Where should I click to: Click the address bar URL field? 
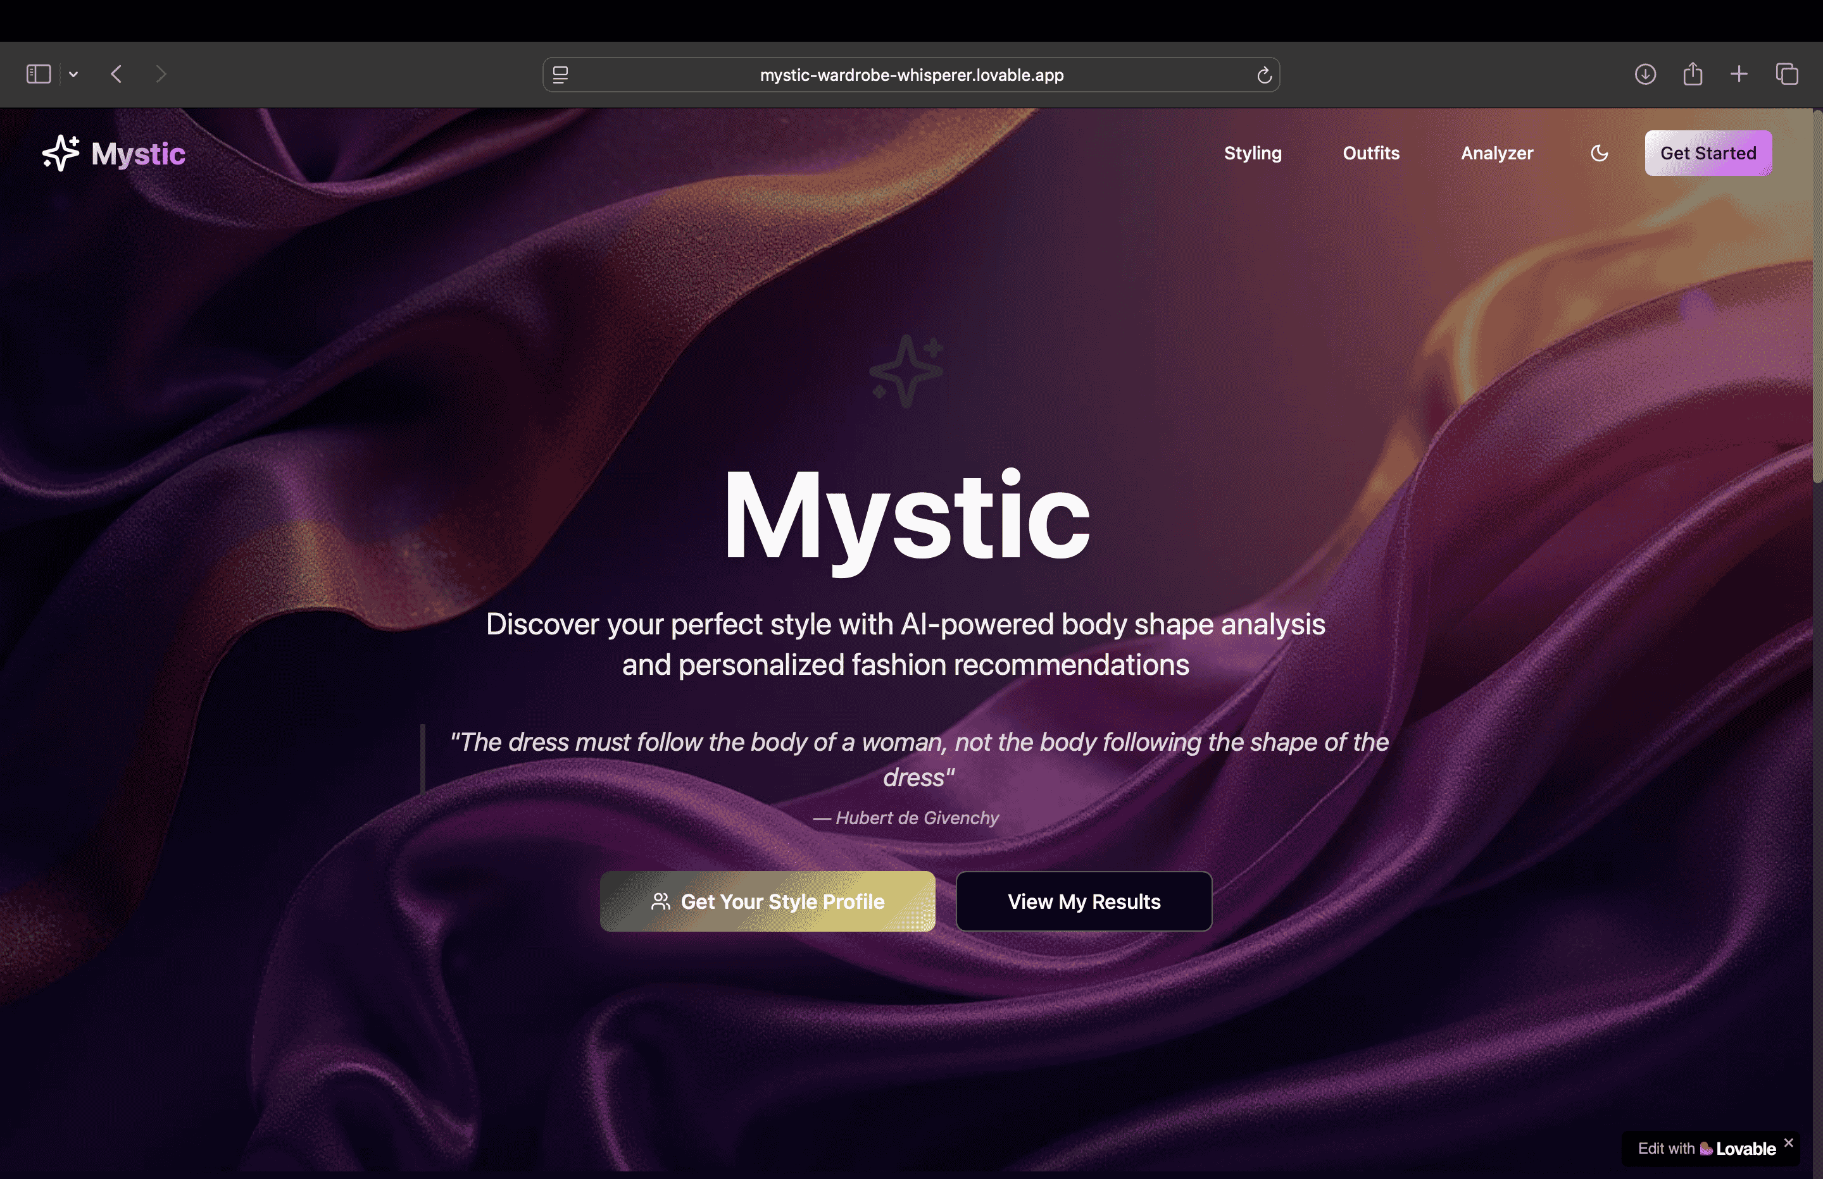[x=911, y=75]
